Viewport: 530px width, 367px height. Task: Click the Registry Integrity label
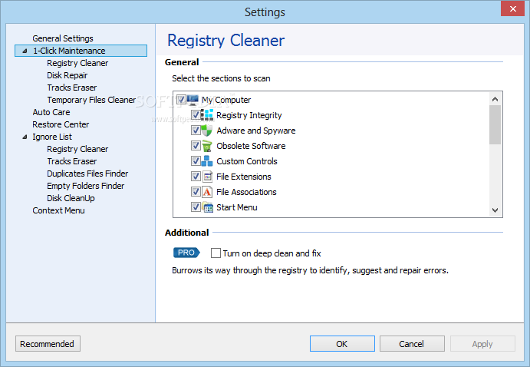249,115
